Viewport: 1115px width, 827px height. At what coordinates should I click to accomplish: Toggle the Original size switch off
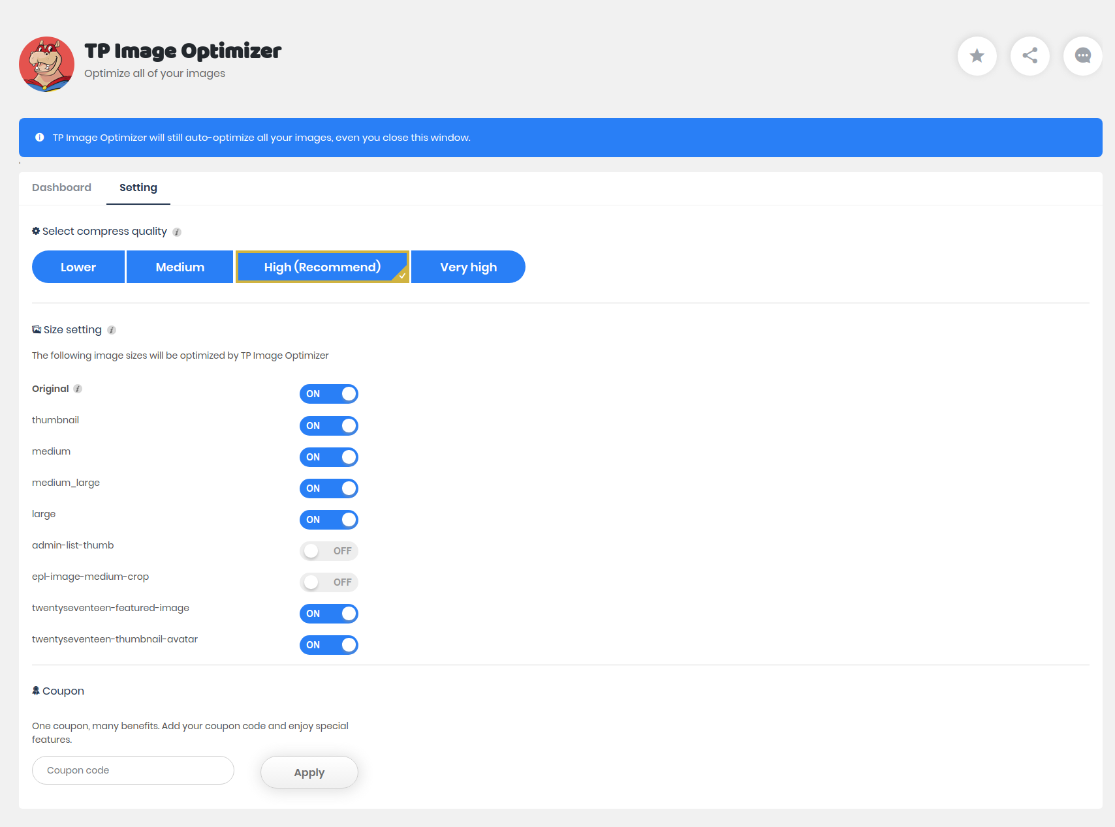click(329, 394)
